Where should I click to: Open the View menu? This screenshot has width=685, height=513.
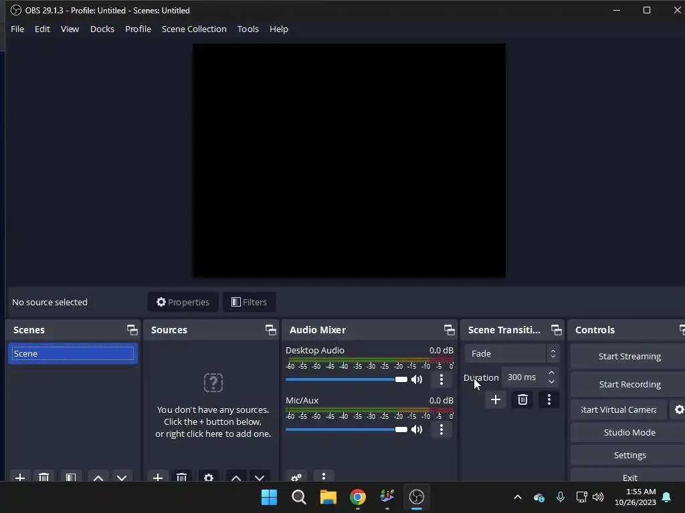coord(70,29)
